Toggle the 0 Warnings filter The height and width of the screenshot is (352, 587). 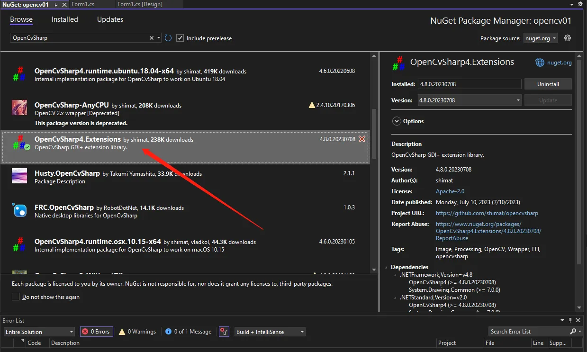pos(137,332)
